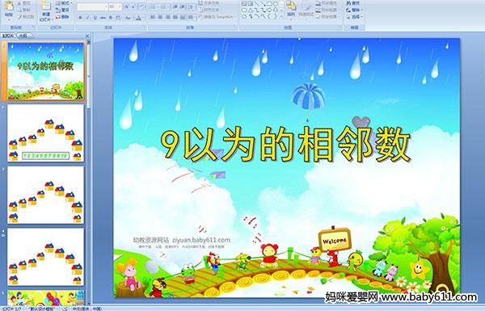Toggle Bold formatting
Image resolution: width=485 pixels, height=311 pixels.
[x=81, y=18]
